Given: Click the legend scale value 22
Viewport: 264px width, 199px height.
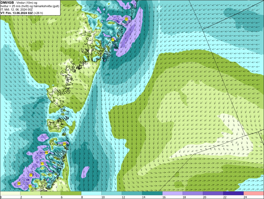Looking at the screenshot, I should [225, 197].
